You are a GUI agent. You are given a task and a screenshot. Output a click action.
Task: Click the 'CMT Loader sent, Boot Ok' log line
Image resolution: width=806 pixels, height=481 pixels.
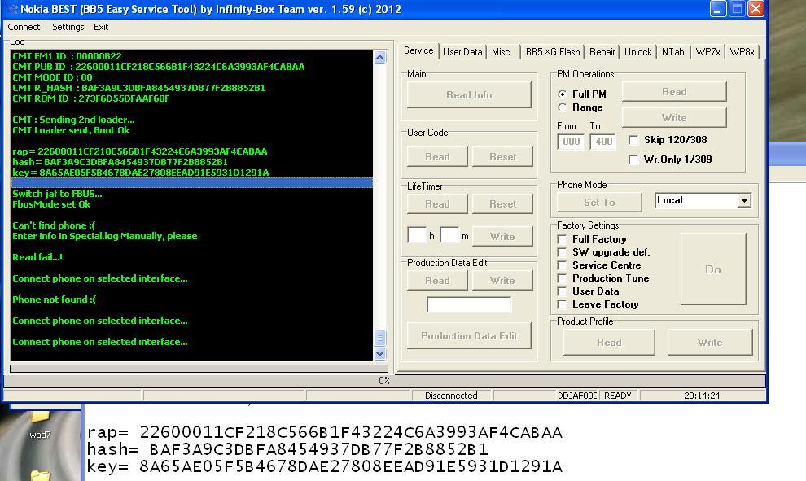(x=71, y=130)
